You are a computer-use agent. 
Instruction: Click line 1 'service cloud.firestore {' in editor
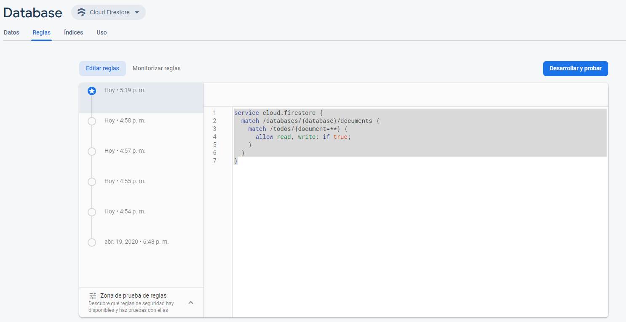click(278, 113)
